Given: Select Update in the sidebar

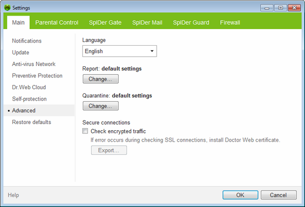Looking at the screenshot, I should coord(20,52).
